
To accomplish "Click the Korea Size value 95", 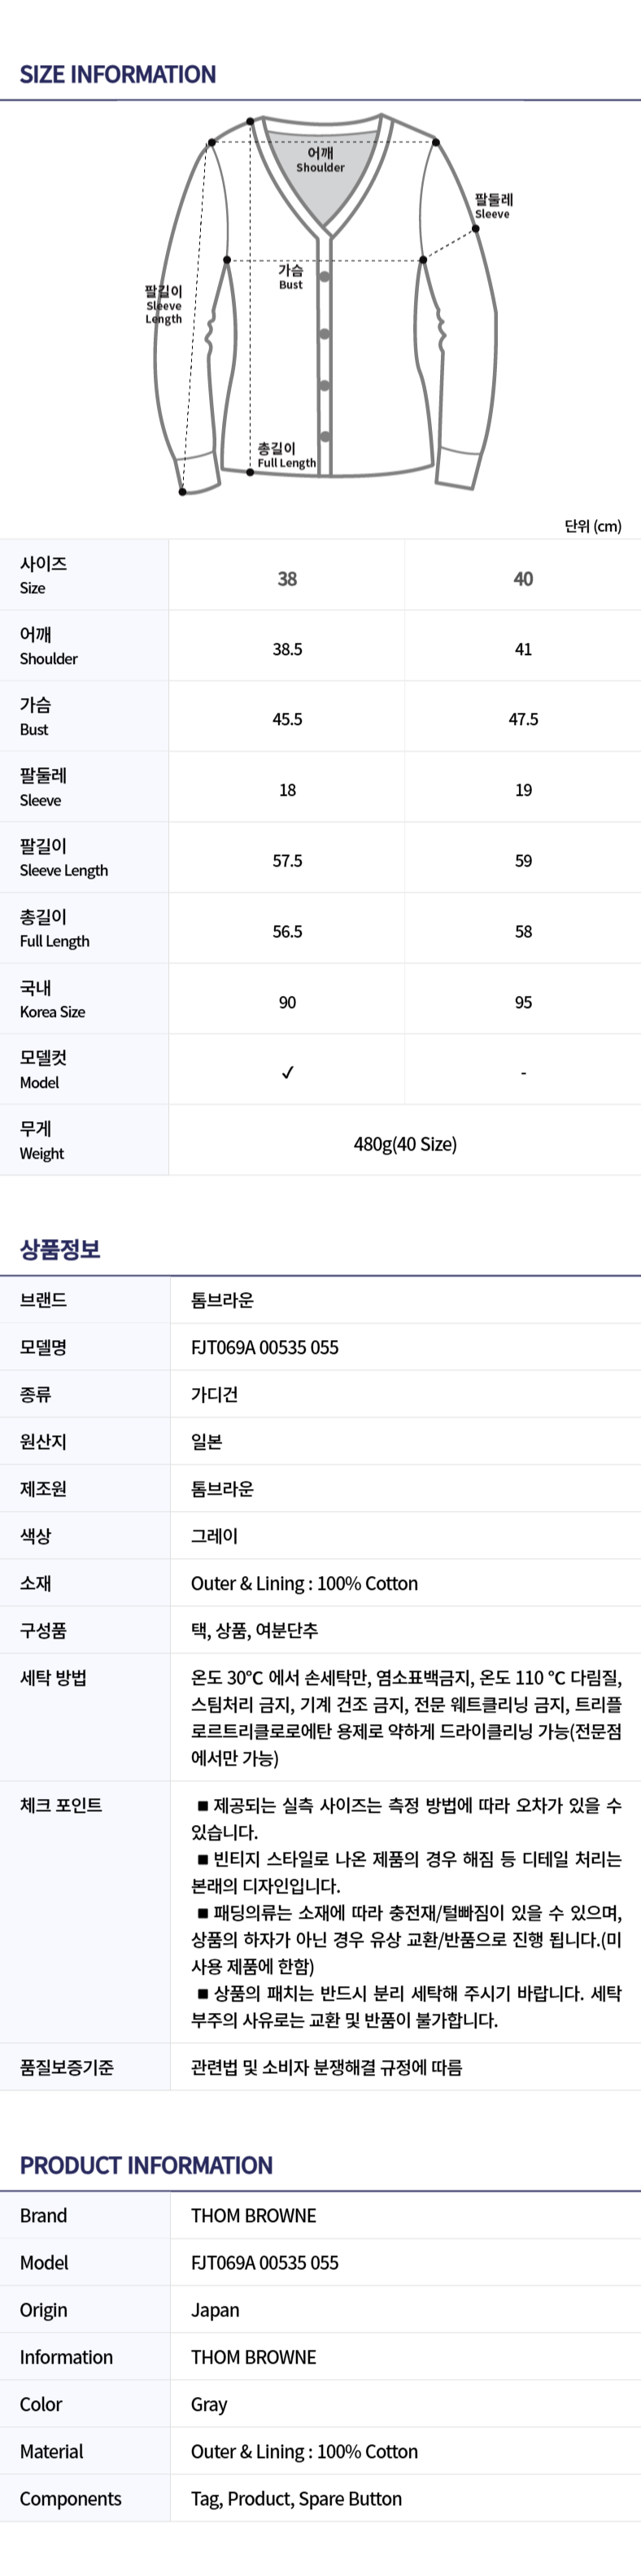I will 523,1003.
